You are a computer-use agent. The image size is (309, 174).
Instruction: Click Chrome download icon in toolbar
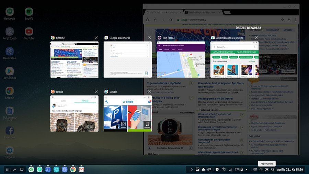tap(289, 20)
